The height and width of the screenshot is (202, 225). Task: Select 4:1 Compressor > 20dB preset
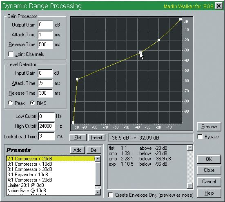tap(51, 180)
